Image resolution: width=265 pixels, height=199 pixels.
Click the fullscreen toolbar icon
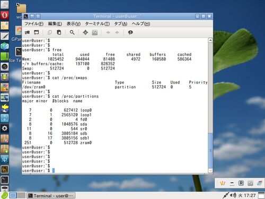point(95,32)
